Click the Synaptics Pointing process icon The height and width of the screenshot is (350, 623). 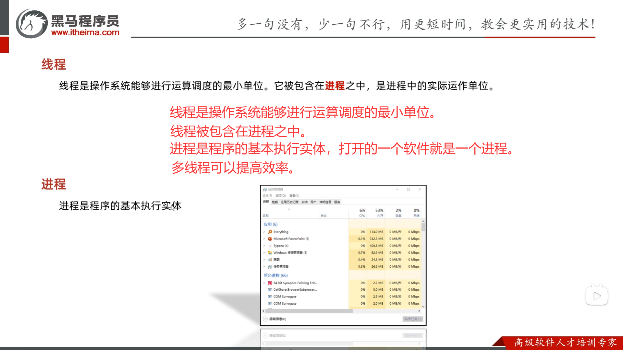click(x=270, y=283)
